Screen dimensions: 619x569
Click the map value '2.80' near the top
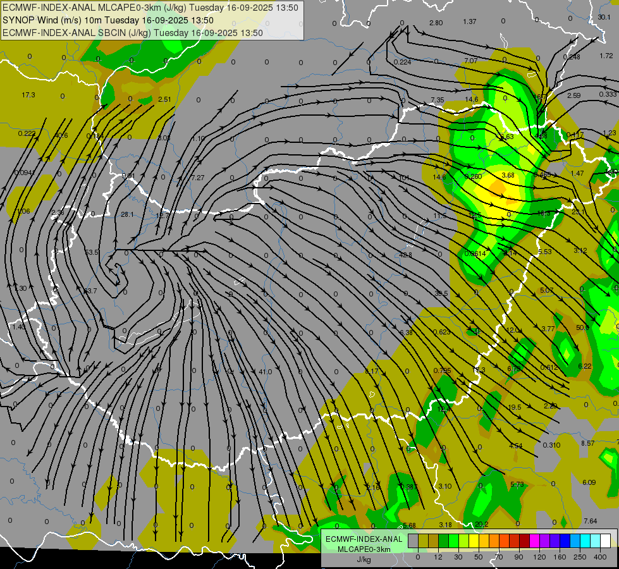(436, 23)
